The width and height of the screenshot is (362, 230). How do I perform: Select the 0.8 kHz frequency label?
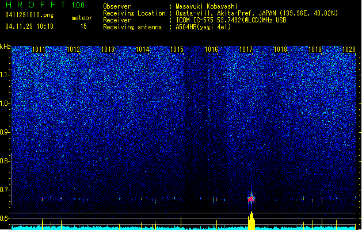tap(5, 161)
